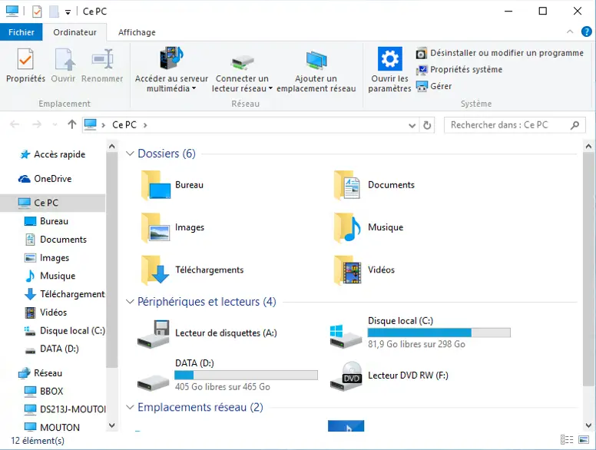Click the Accéder au serveur multimédia icon

tap(171, 58)
